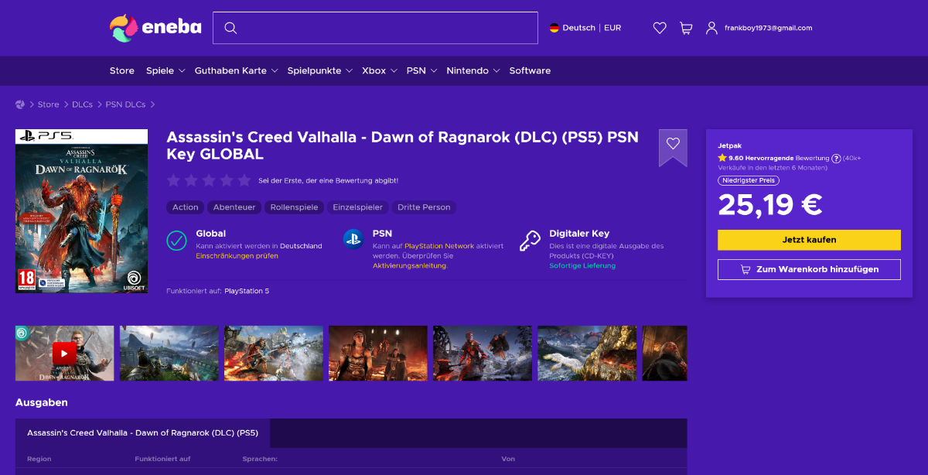Open the second screenshot thumbnail of castle landscape

169,353
